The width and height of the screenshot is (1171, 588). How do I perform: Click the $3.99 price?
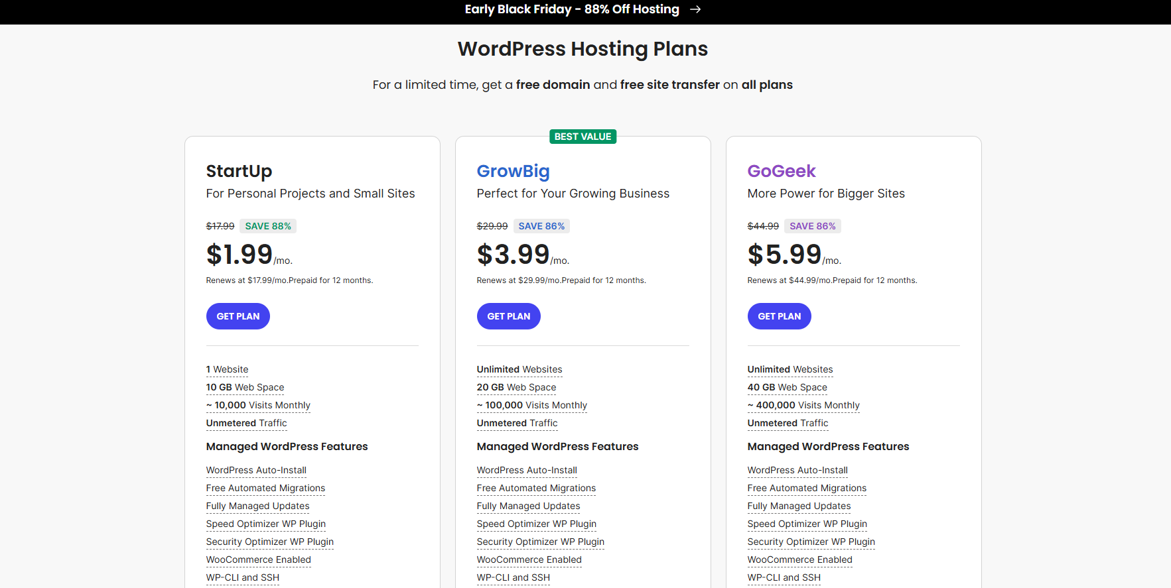coord(513,255)
